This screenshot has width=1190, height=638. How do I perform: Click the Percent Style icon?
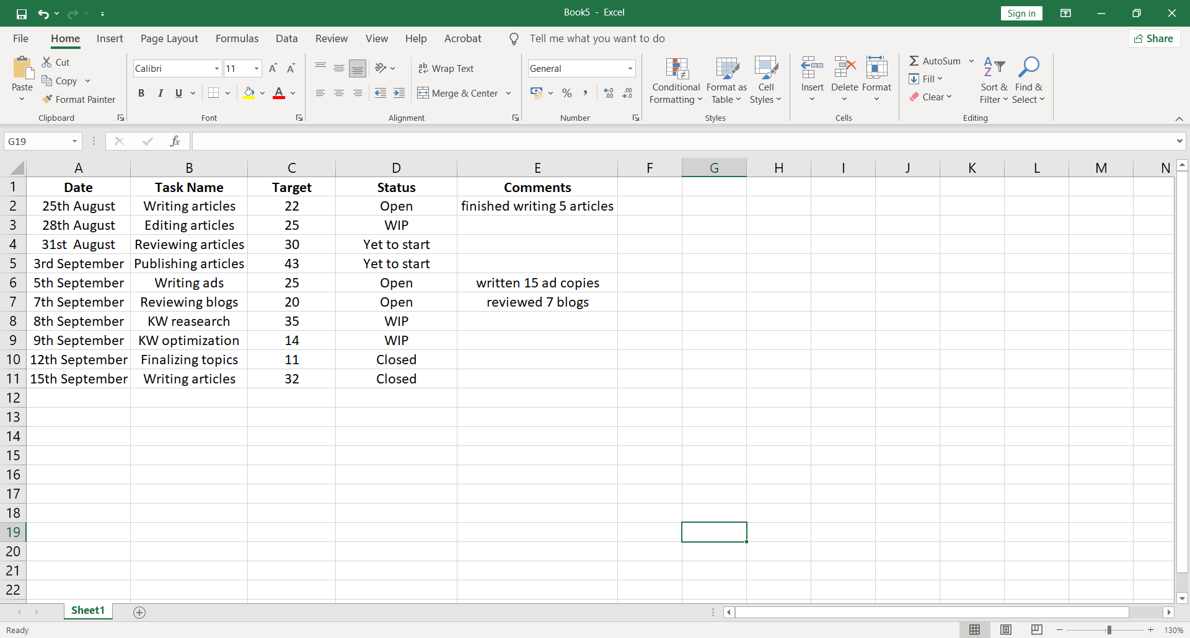(566, 93)
